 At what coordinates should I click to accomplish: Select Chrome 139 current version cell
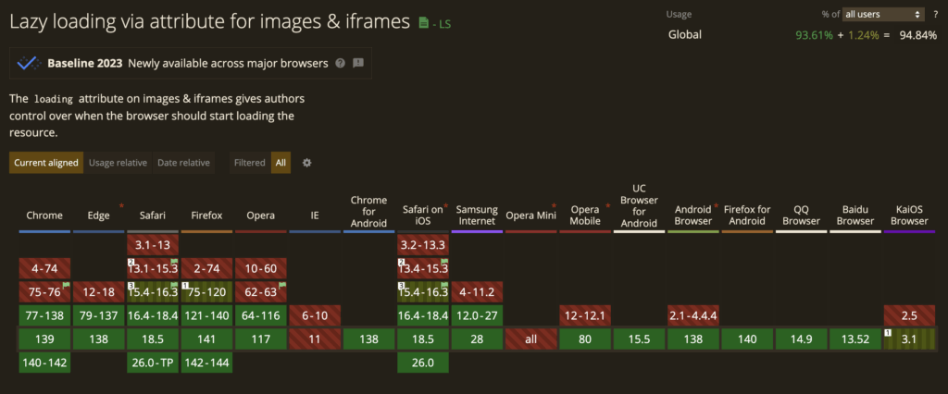click(44, 339)
